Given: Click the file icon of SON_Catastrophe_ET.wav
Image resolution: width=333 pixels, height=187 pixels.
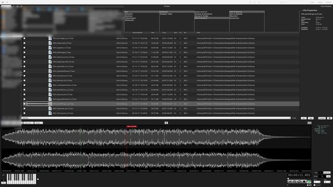Looking at the screenshot, I should [x=50, y=43].
